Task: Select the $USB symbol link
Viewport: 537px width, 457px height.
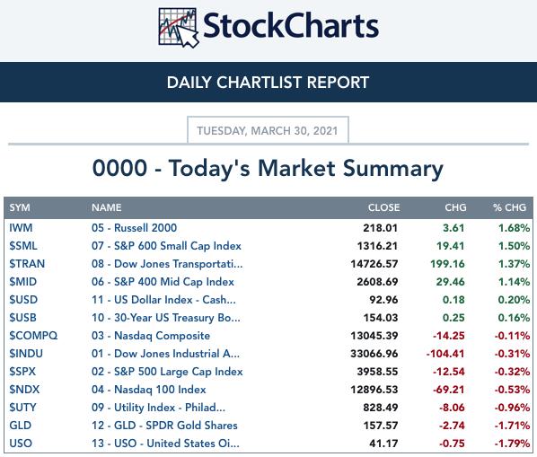Action: [x=22, y=318]
